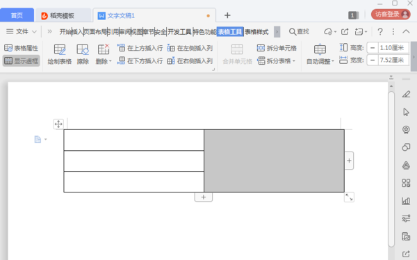This screenshot has width=417, height=260.
Task: Expand ribbon overflow arrow at right edge
Action: click(x=414, y=56)
